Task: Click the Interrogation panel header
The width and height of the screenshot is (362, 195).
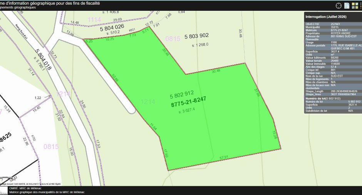Action: point(333,17)
